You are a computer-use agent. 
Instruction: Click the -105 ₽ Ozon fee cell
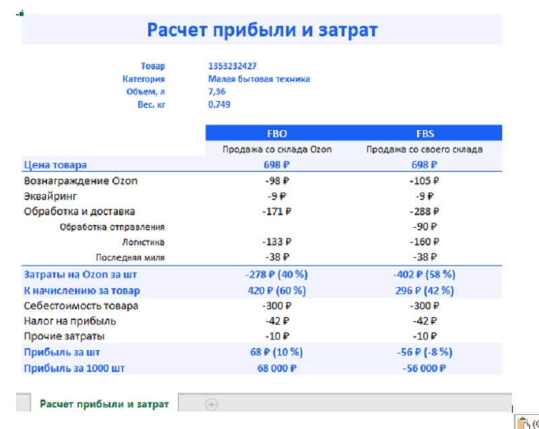[x=424, y=181]
